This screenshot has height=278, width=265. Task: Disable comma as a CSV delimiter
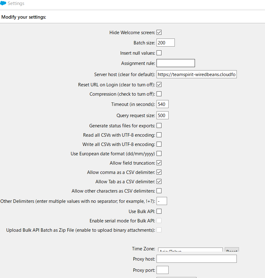[159, 172]
